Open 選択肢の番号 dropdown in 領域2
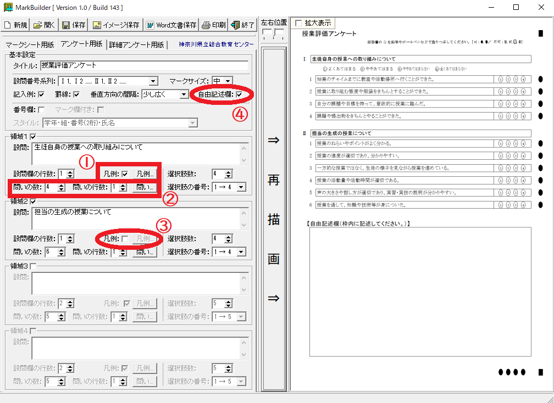This screenshot has width=554, height=403. [x=241, y=253]
